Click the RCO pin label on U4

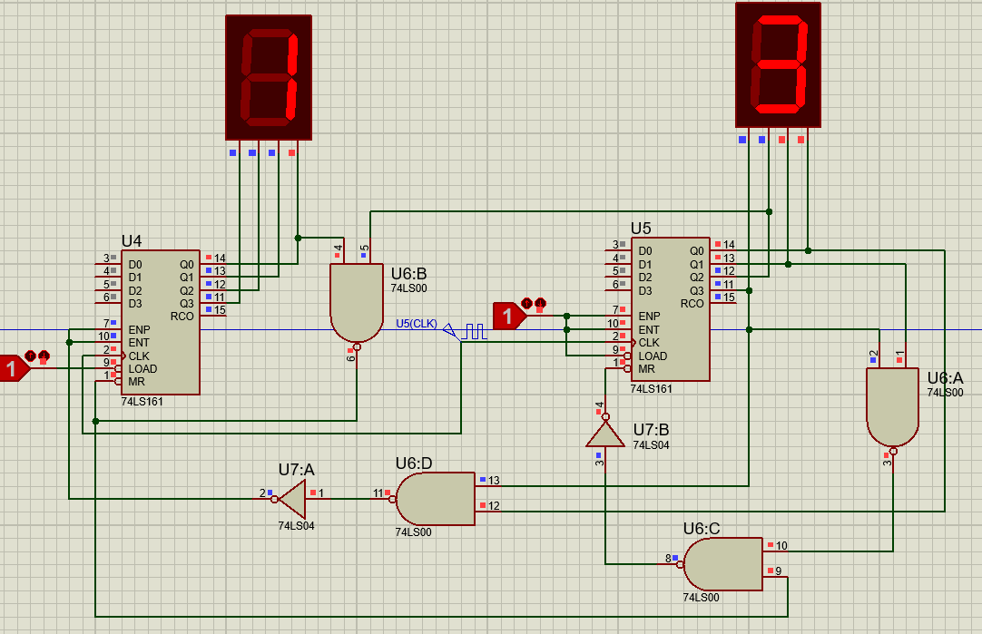(x=182, y=317)
